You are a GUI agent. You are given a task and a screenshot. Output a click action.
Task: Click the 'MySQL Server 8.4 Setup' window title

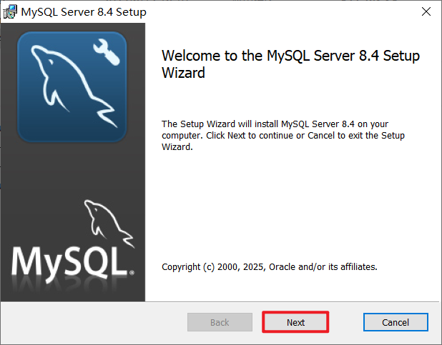(84, 12)
